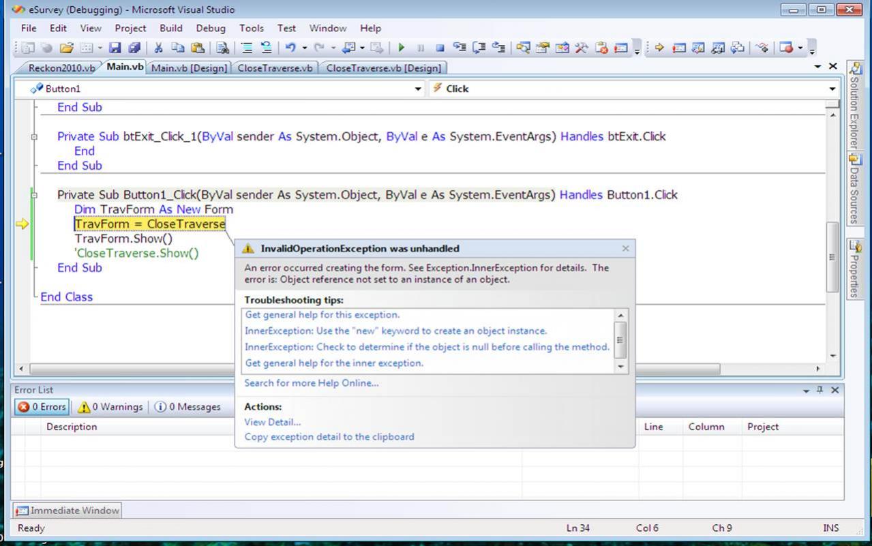This screenshot has width=872, height=546.
Task: Click the Navigate Backward icon
Action: (x=349, y=48)
